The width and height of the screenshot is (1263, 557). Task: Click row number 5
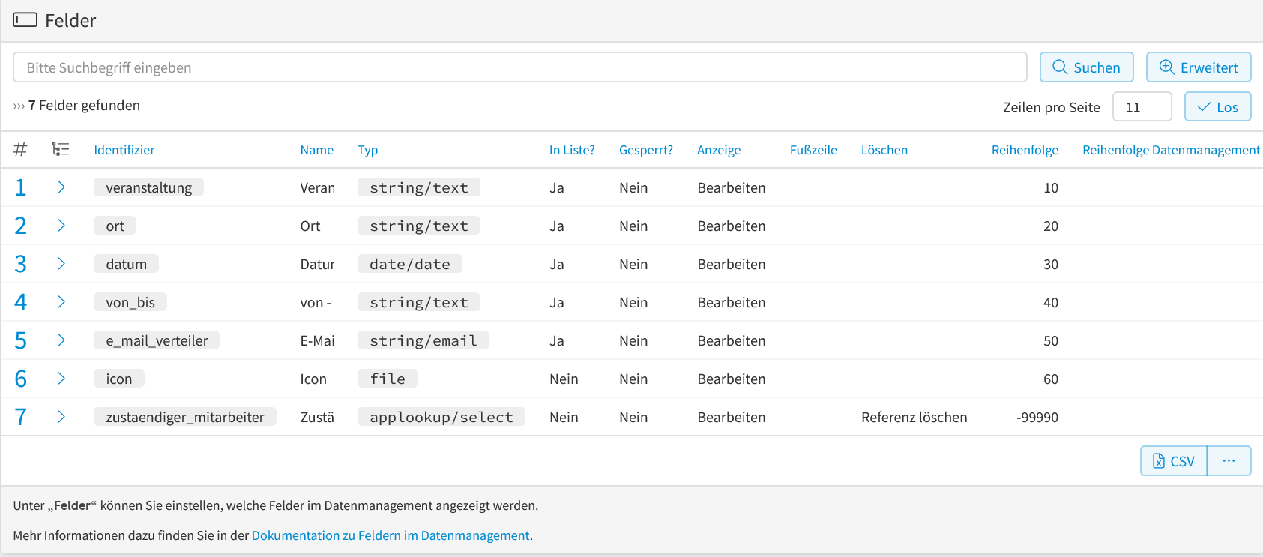coord(20,340)
